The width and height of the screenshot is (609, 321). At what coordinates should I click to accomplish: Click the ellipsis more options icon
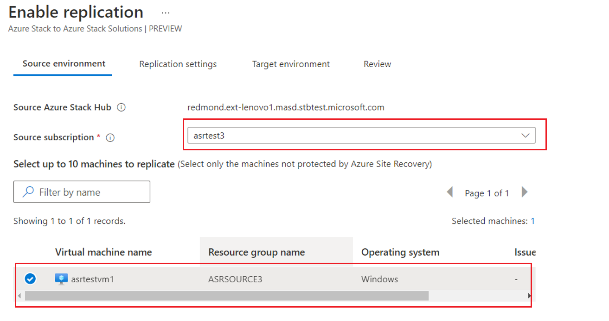(166, 13)
